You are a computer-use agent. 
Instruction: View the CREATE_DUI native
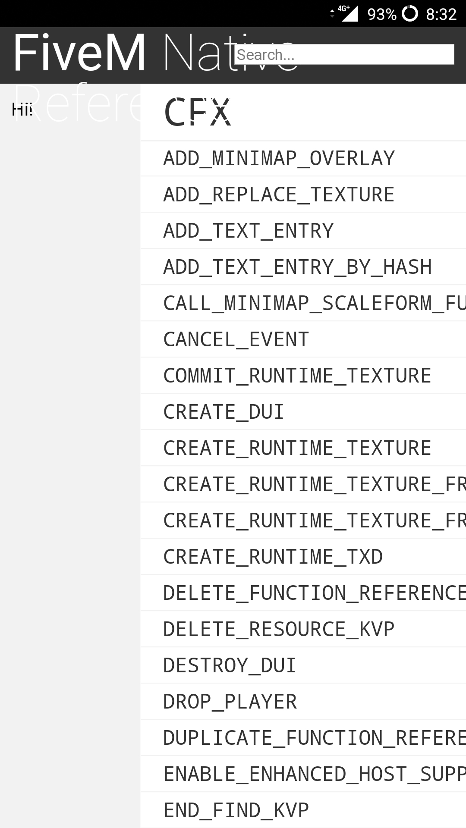(224, 412)
